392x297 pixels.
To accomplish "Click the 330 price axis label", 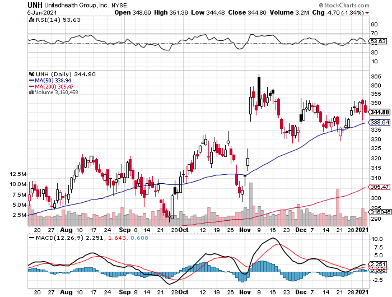I will coord(376,139).
